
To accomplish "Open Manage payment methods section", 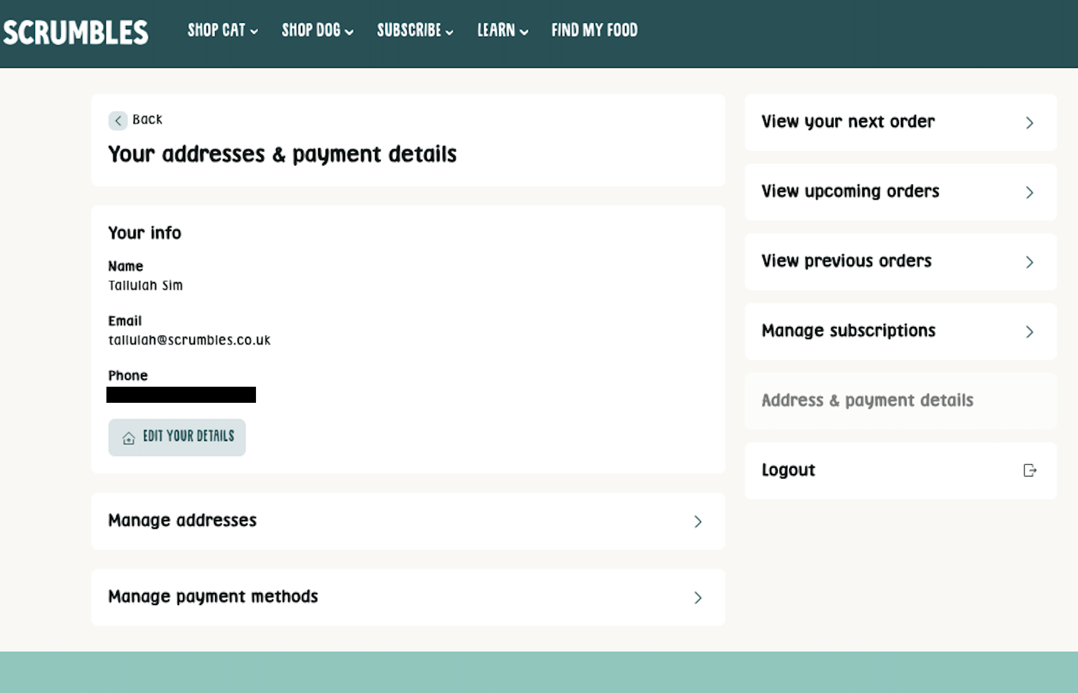I will [407, 597].
